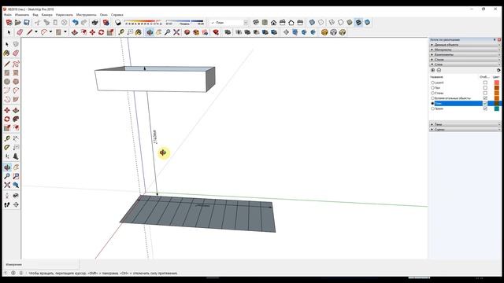Open the Инструменты menu
The image size is (504, 283).
click(x=86, y=15)
